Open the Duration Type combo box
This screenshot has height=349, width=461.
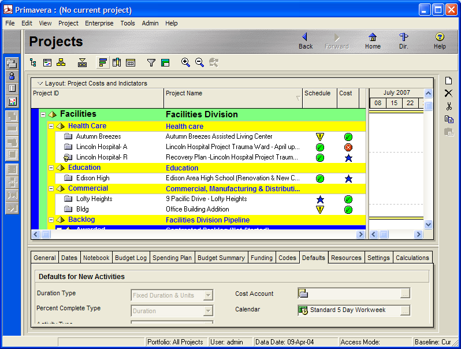click(x=172, y=295)
